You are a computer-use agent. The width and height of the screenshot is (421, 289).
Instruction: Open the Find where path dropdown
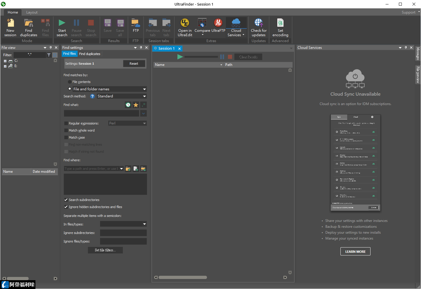121,169
